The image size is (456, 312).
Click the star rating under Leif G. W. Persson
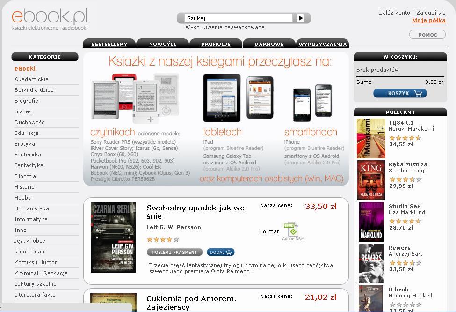163,240
